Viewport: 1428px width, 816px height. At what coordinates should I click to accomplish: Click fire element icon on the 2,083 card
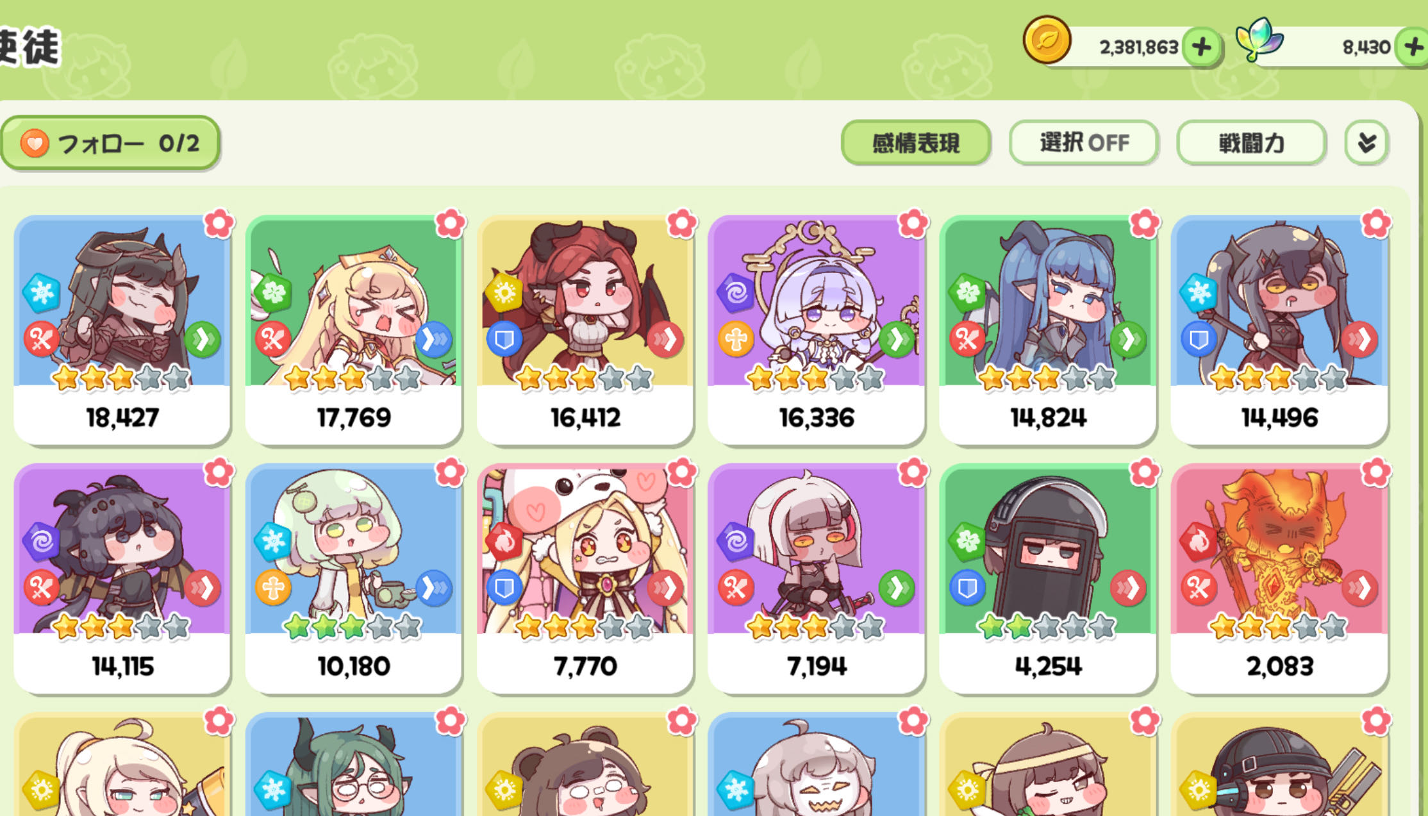1199,542
